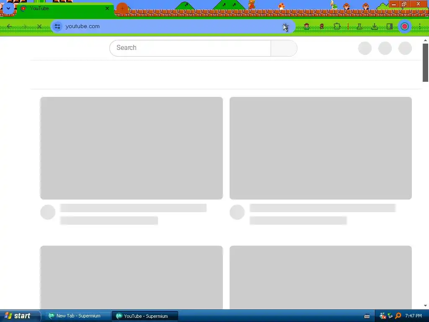
Task: Bookmark this page with the star icon
Action: point(286,26)
